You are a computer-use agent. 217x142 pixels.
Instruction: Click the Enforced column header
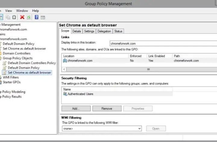click(x=137, y=56)
